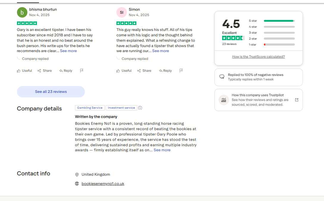Open How is the TrustScore calculated link
This screenshot has height=201, width=324.
coord(258,57)
